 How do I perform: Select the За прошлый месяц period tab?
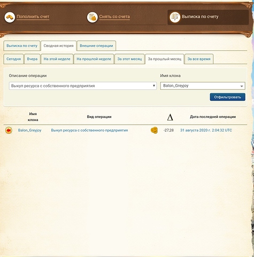tap(165, 59)
